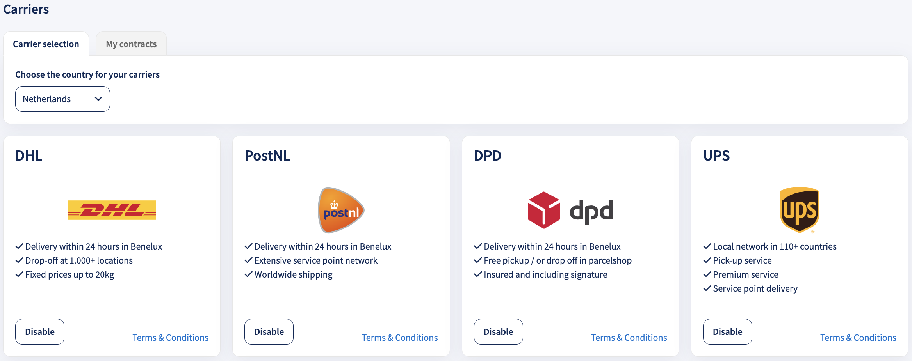This screenshot has width=912, height=361.
Task: Click the PostNL orange logo
Action: pos(341,210)
